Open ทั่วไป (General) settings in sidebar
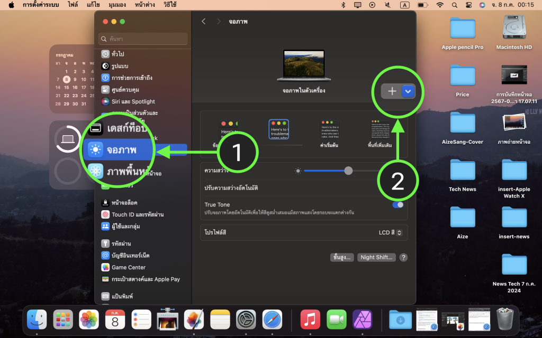 (x=118, y=54)
